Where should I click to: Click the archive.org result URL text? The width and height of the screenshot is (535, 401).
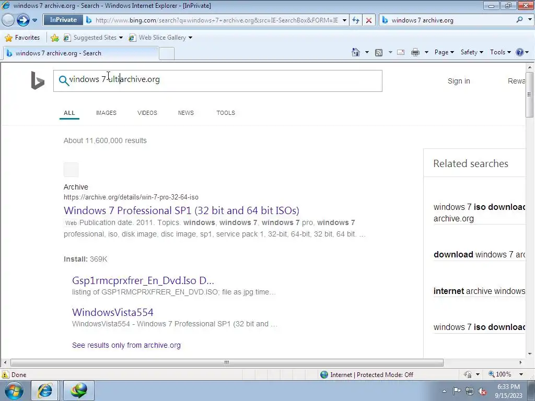pos(131,197)
